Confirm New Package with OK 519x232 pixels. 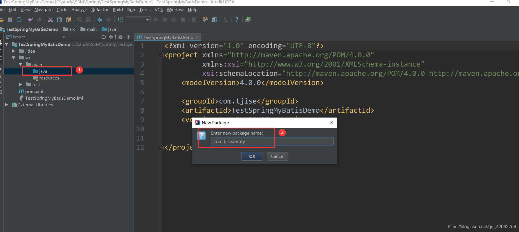pos(252,156)
